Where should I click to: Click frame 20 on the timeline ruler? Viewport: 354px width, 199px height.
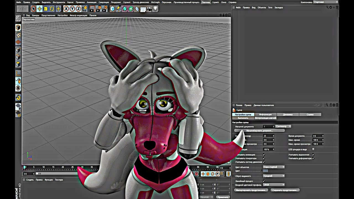coord(63,167)
